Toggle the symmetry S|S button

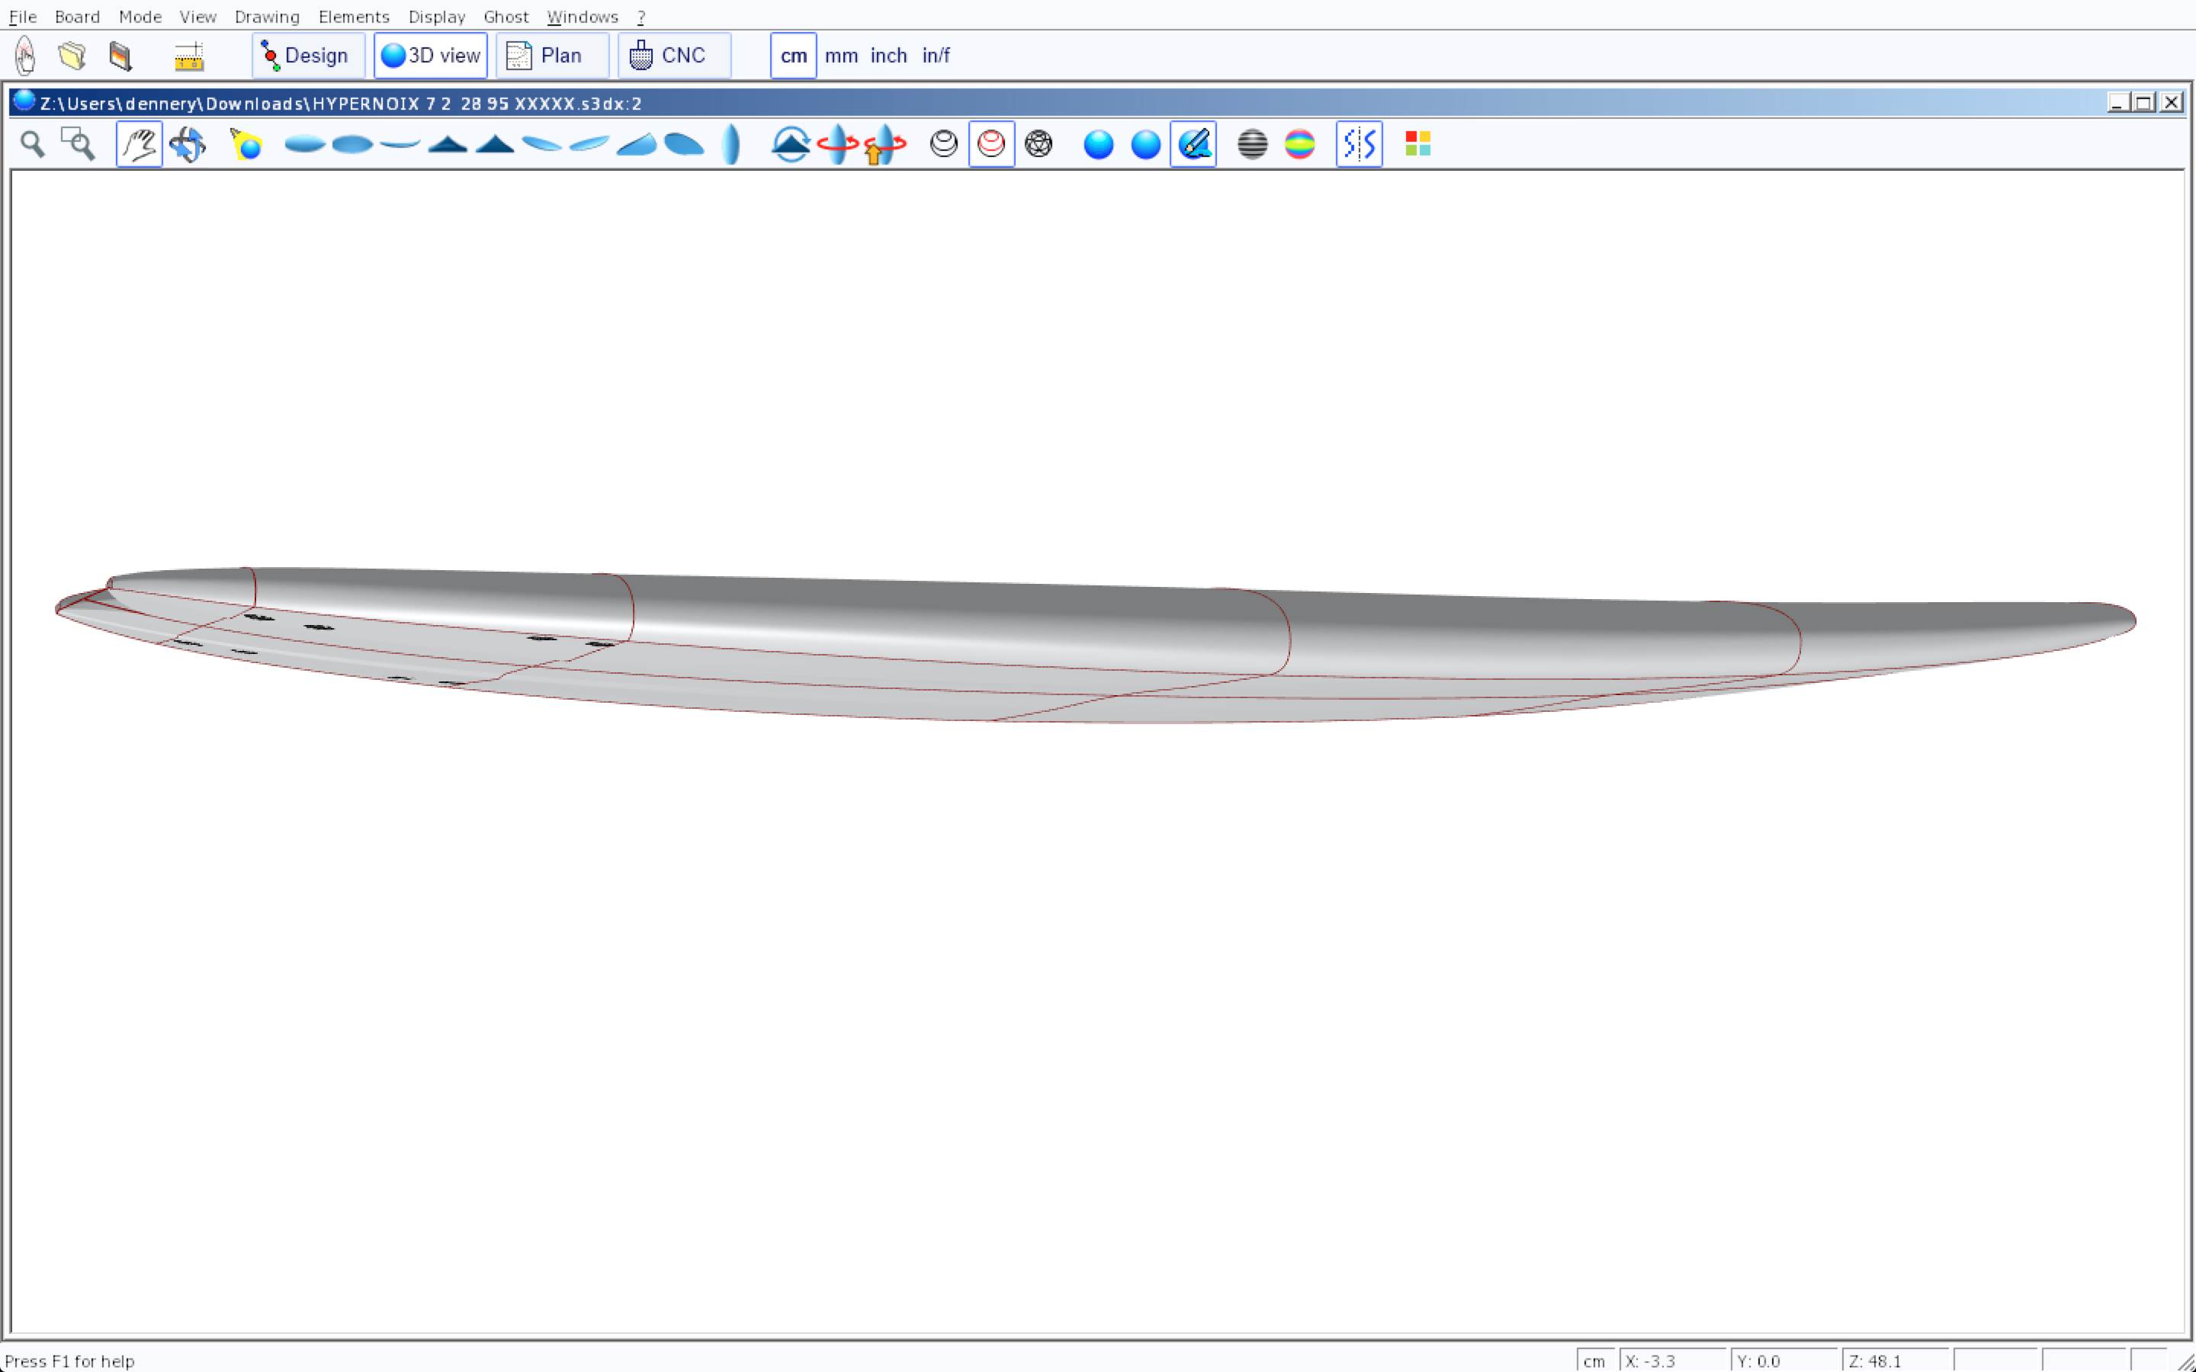[x=1359, y=144]
